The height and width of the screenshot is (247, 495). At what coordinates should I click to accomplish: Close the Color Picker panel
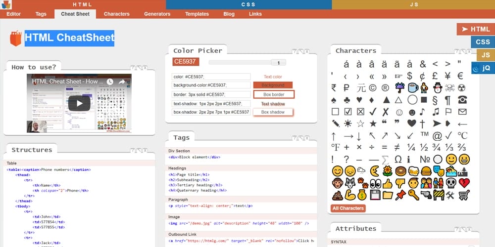[x=307, y=51]
